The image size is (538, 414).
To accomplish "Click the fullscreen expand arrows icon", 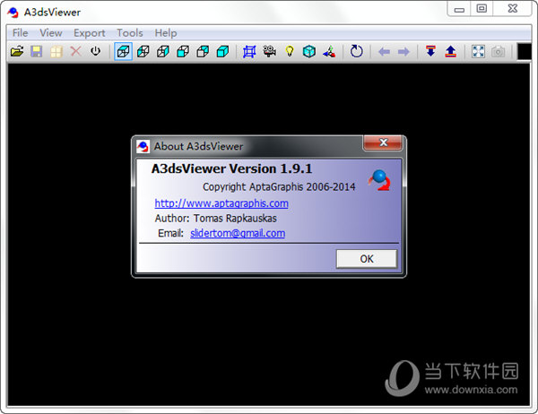I will click(478, 52).
